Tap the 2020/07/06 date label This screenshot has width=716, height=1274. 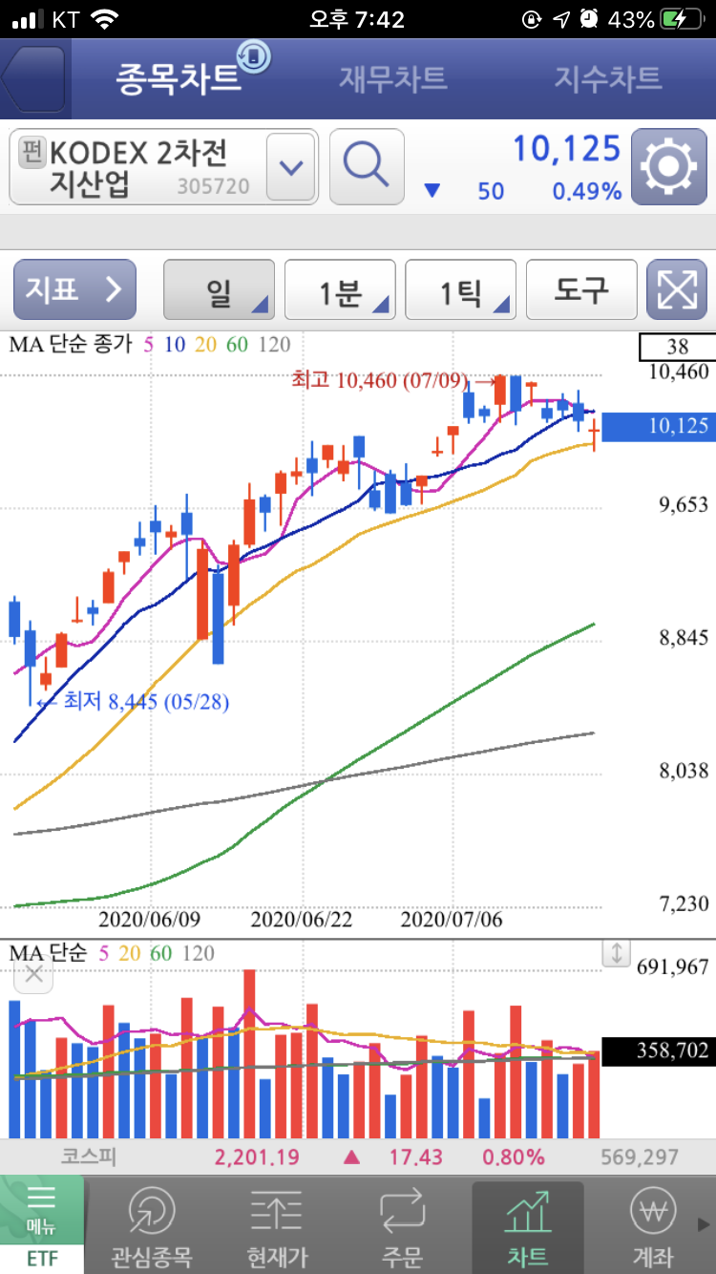click(x=452, y=920)
